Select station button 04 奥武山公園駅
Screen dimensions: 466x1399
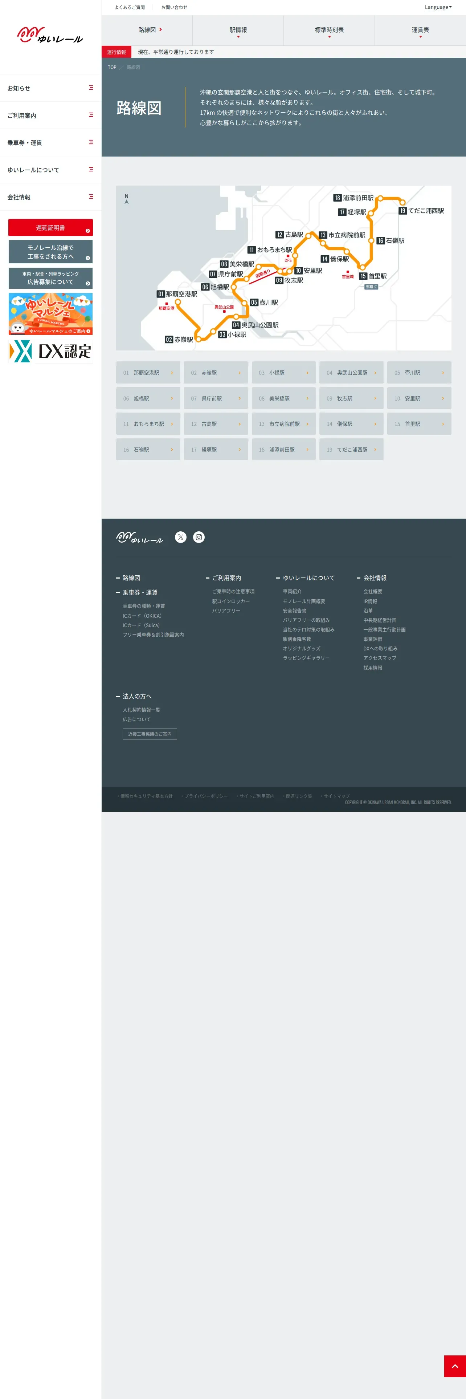pos(352,373)
